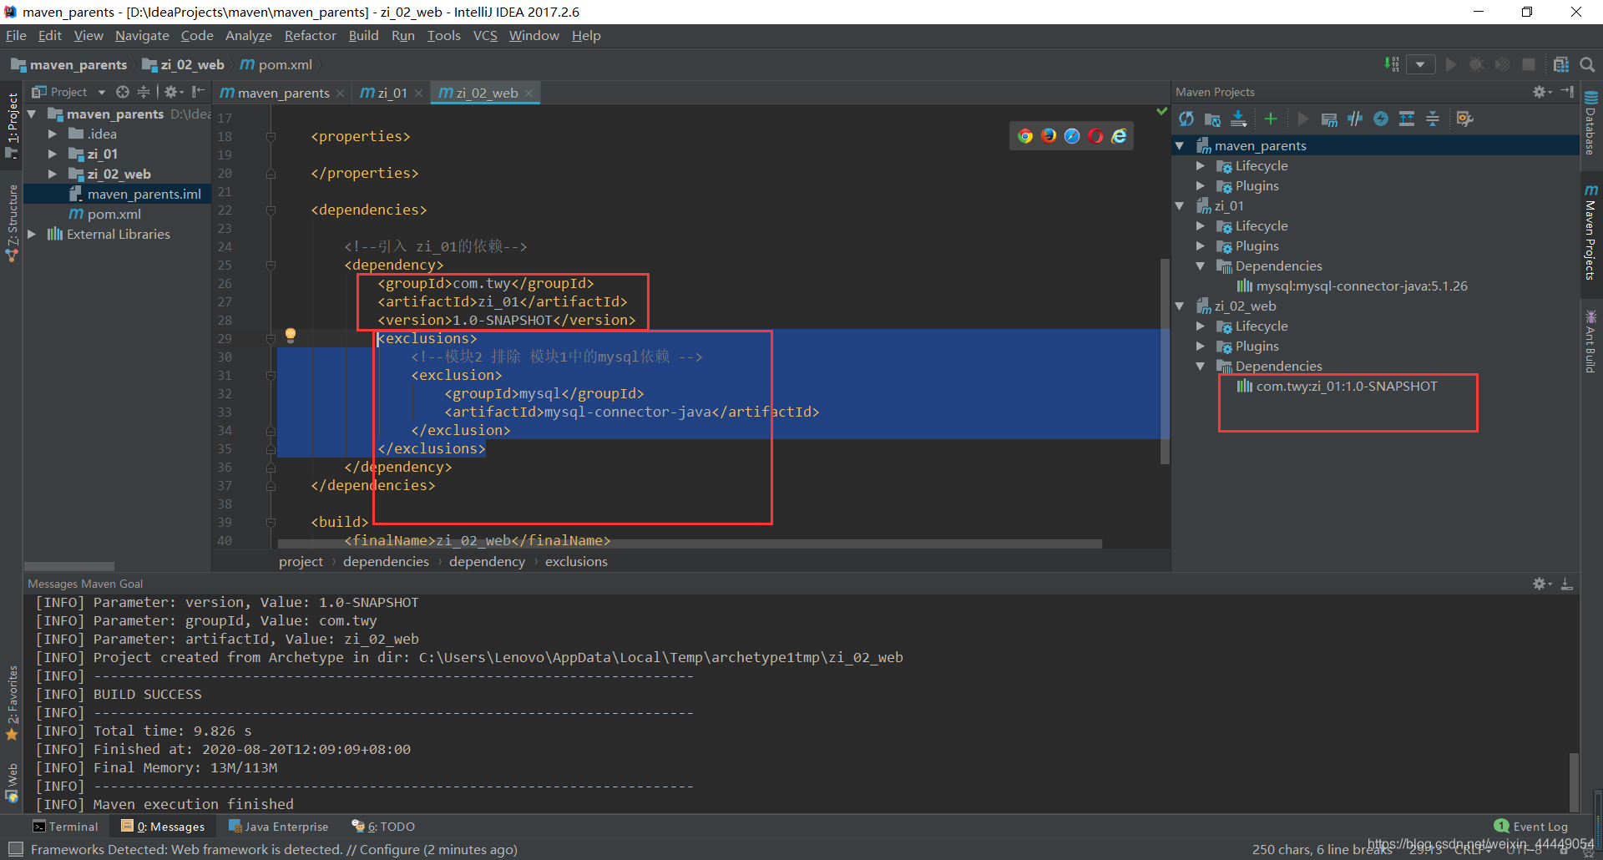Open Maven settings wrench icon
The image size is (1603, 860).
tap(1464, 119)
